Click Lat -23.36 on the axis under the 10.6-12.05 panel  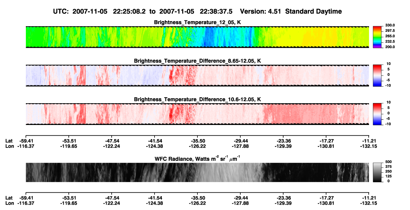click(283, 141)
